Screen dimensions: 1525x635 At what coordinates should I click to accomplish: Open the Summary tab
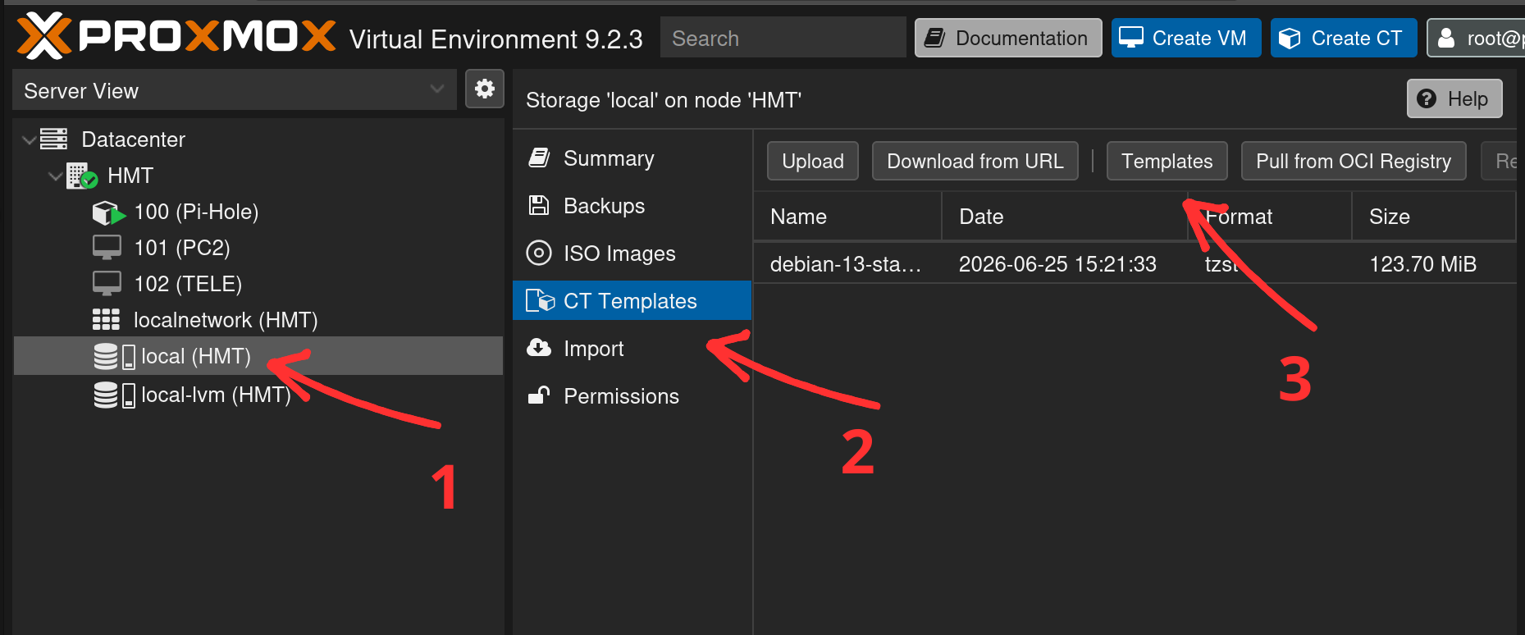tap(632, 158)
